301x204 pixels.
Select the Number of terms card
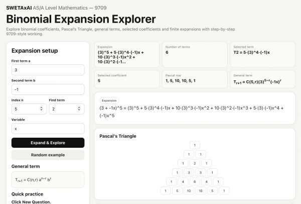195,55
